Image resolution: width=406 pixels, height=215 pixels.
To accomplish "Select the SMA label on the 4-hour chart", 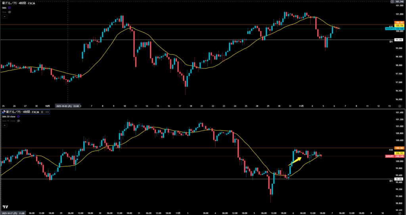I will pos(4,8).
